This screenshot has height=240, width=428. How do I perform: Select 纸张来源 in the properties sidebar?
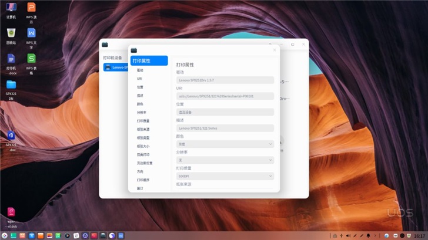(143, 129)
